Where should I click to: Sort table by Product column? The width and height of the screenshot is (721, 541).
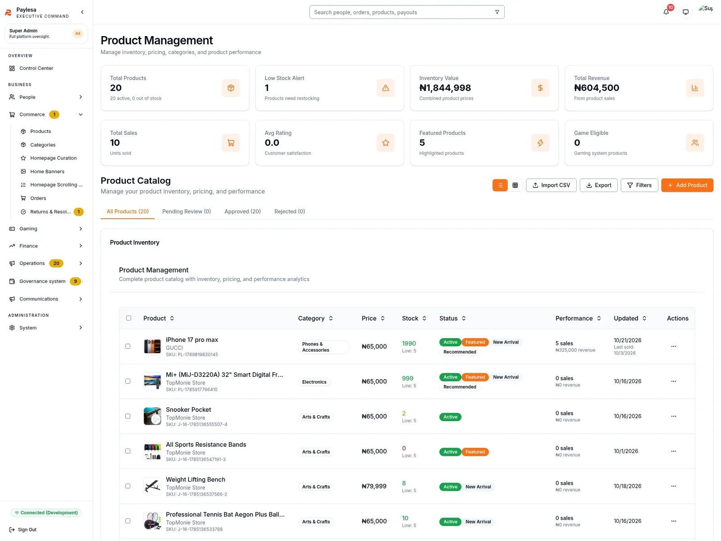[x=159, y=318]
